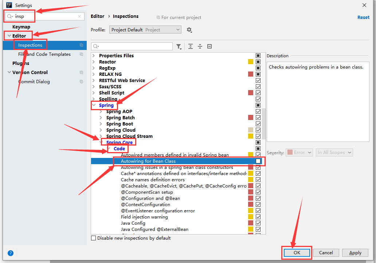Click in the inspections search field
The height and width of the screenshot is (263, 376).
click(x=132, y=46)
